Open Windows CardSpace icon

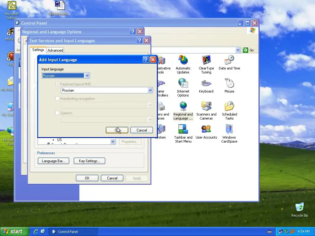(229, 134)
